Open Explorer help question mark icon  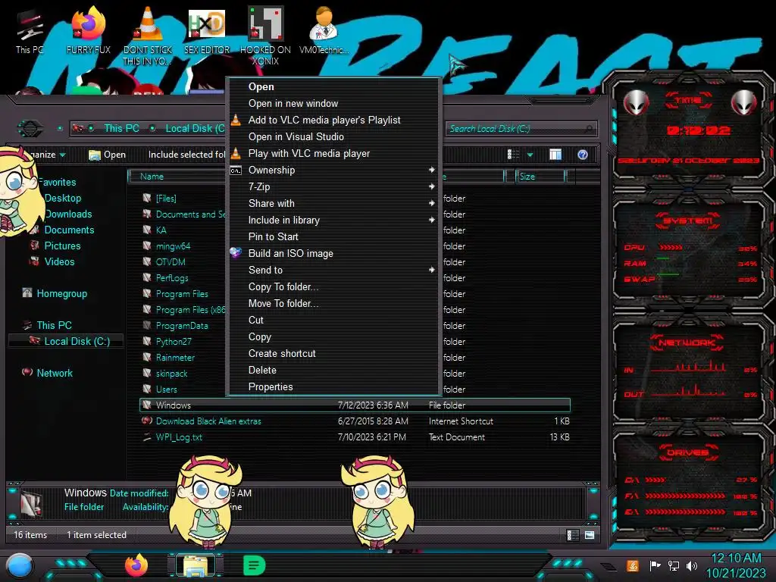(x=583, y=155)
